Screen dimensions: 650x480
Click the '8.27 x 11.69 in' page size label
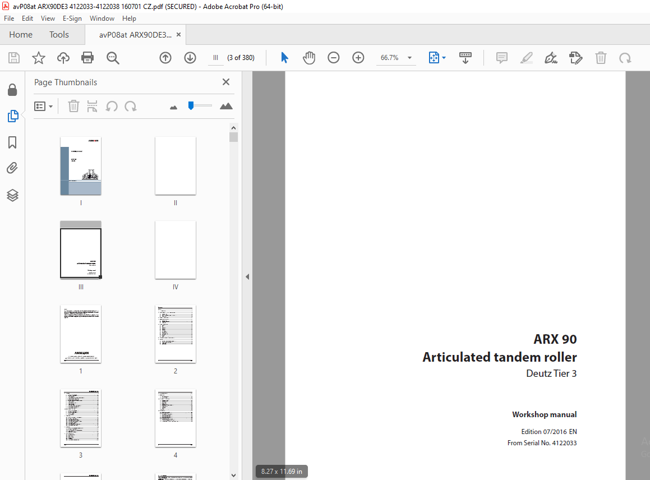click(282, 471)
